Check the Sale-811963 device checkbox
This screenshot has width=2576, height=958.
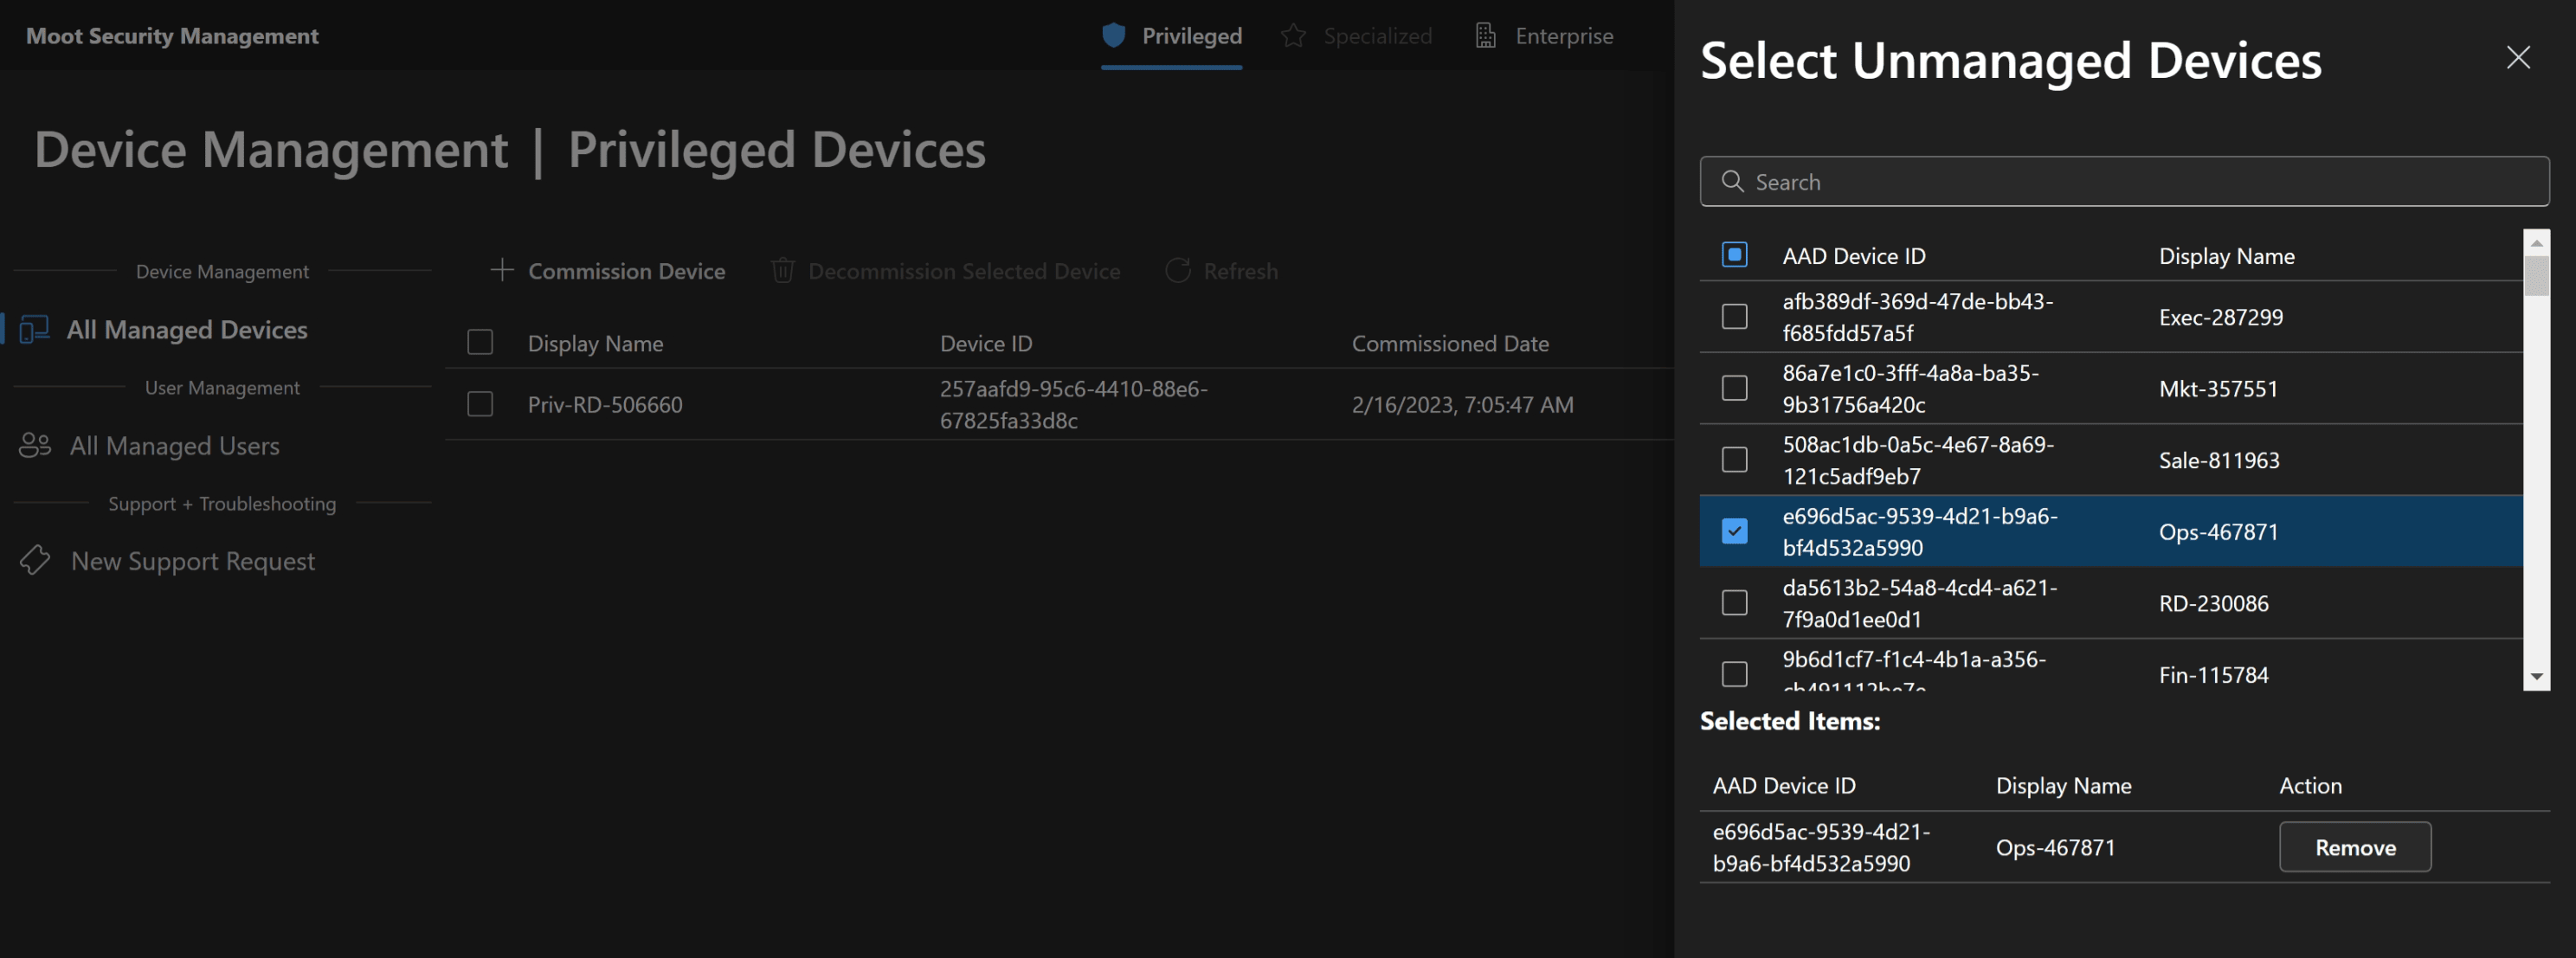pos(1734,459)
